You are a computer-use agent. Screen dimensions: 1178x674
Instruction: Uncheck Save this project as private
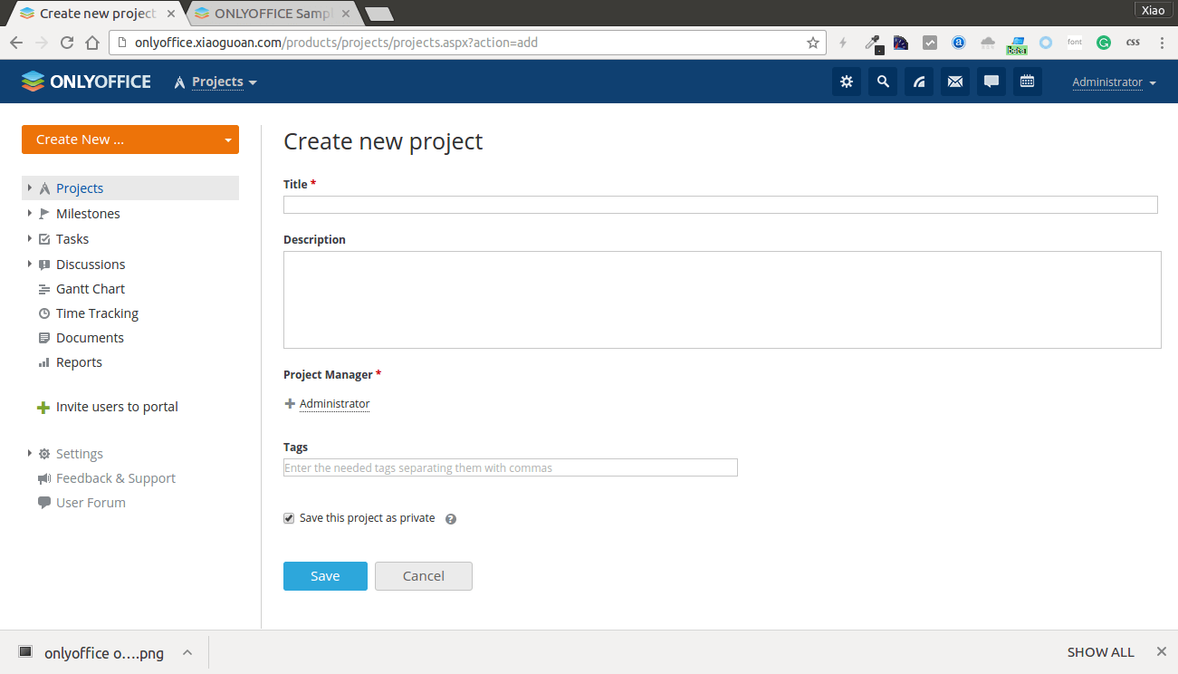tap(289, 518)
